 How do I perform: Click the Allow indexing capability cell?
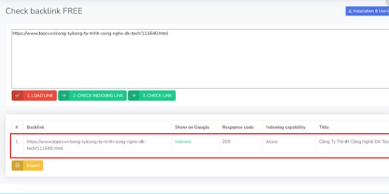point(272,142)
